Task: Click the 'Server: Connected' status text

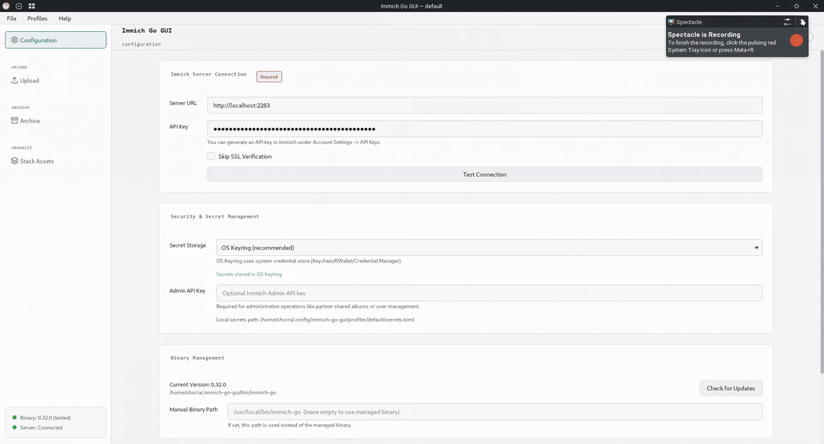Action: coord(41,428)
